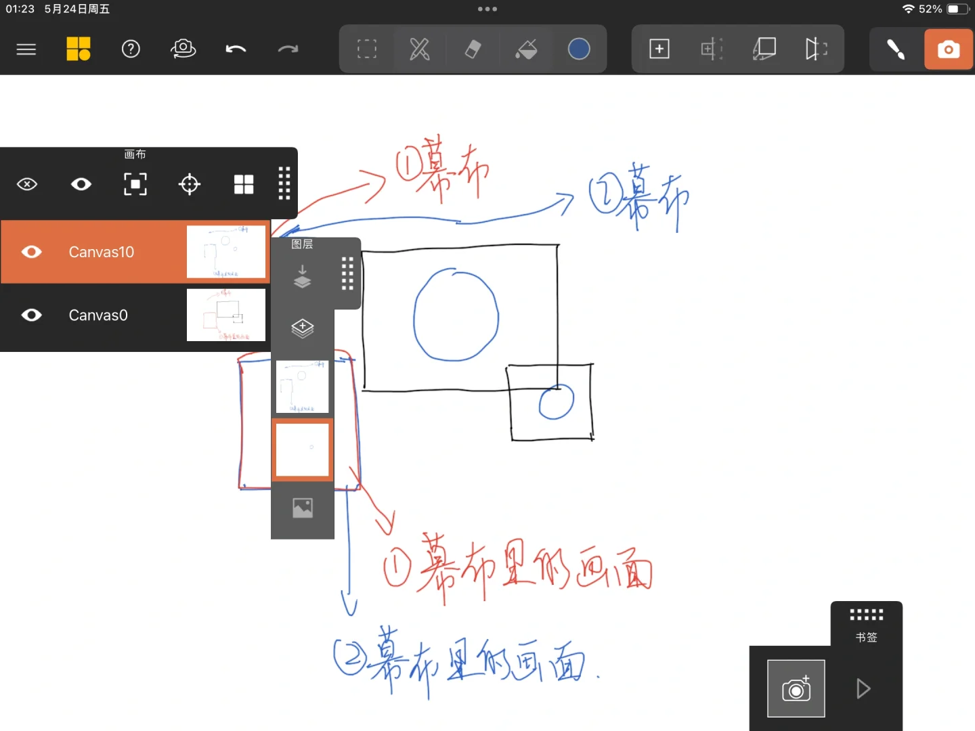The height and width of the screenshot is (731, 975).
Task: Click the 书签 panel label
Action: pyautogui.click(x=867, y=638)
